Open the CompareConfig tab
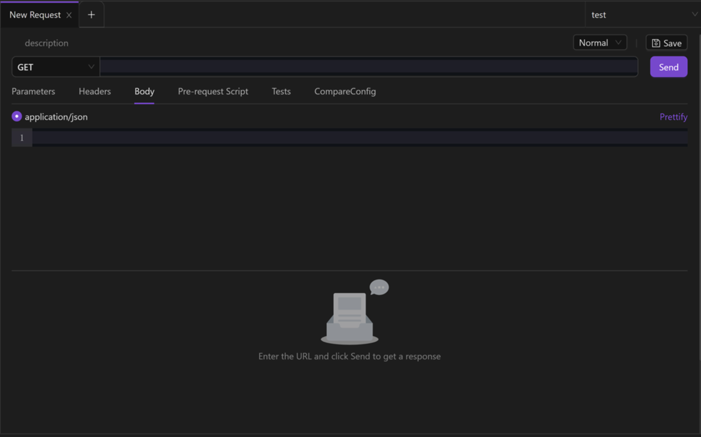 [x=345, y=92]
